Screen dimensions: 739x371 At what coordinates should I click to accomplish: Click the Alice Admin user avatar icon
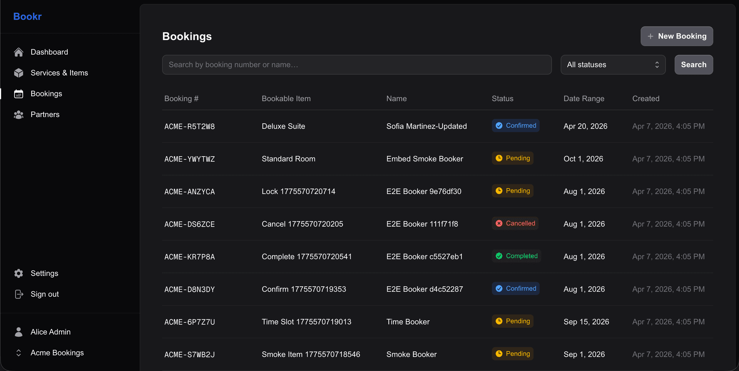click(18, 332)
